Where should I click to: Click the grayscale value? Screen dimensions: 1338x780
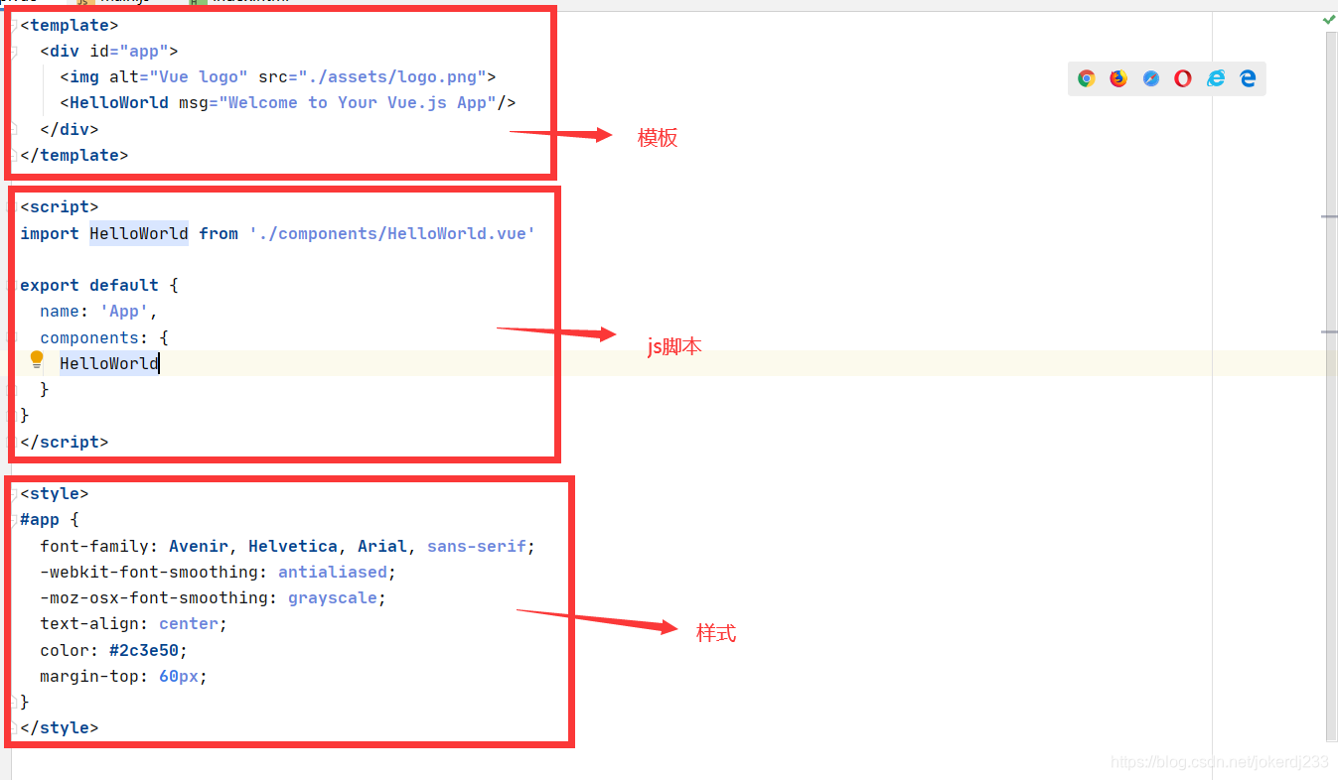[333, 597]
